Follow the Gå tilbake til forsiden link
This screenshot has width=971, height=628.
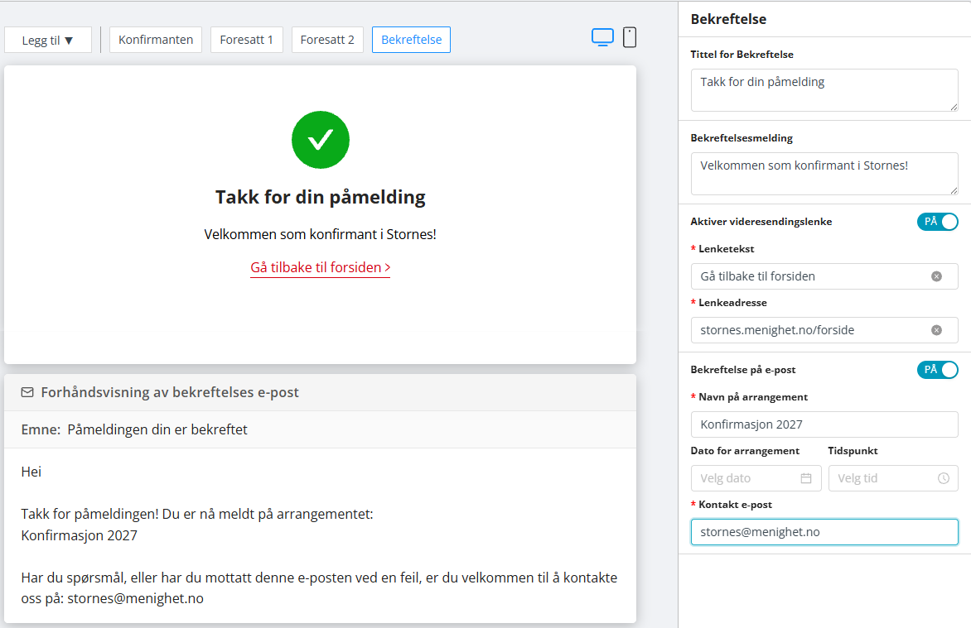[320, 267]
